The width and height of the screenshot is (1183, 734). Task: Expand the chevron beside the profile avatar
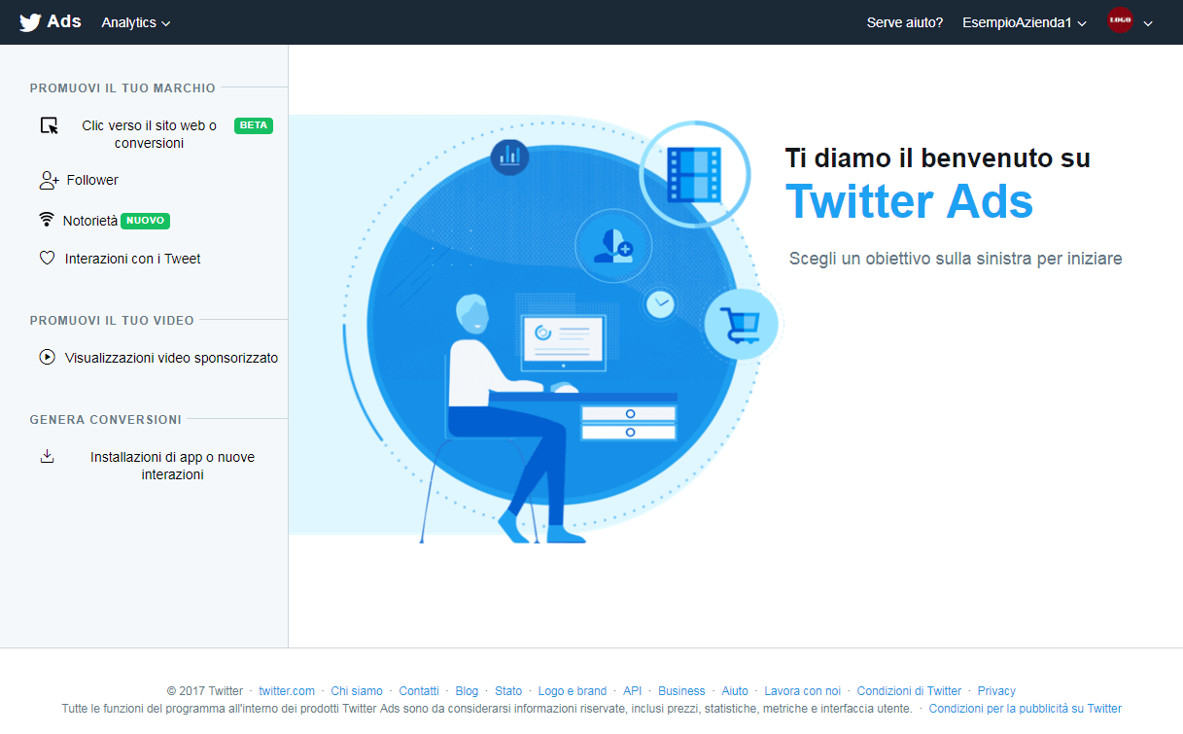click(x=1148, y=23)
